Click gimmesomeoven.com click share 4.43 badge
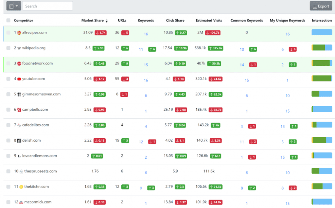 (180, 94)
